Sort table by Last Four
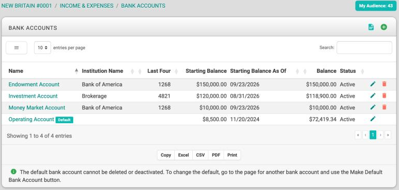399x190 pixels. [159, 71]
